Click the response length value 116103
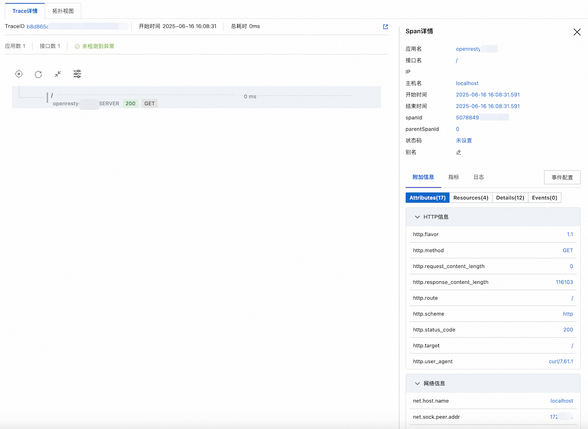 coord(565,282)
